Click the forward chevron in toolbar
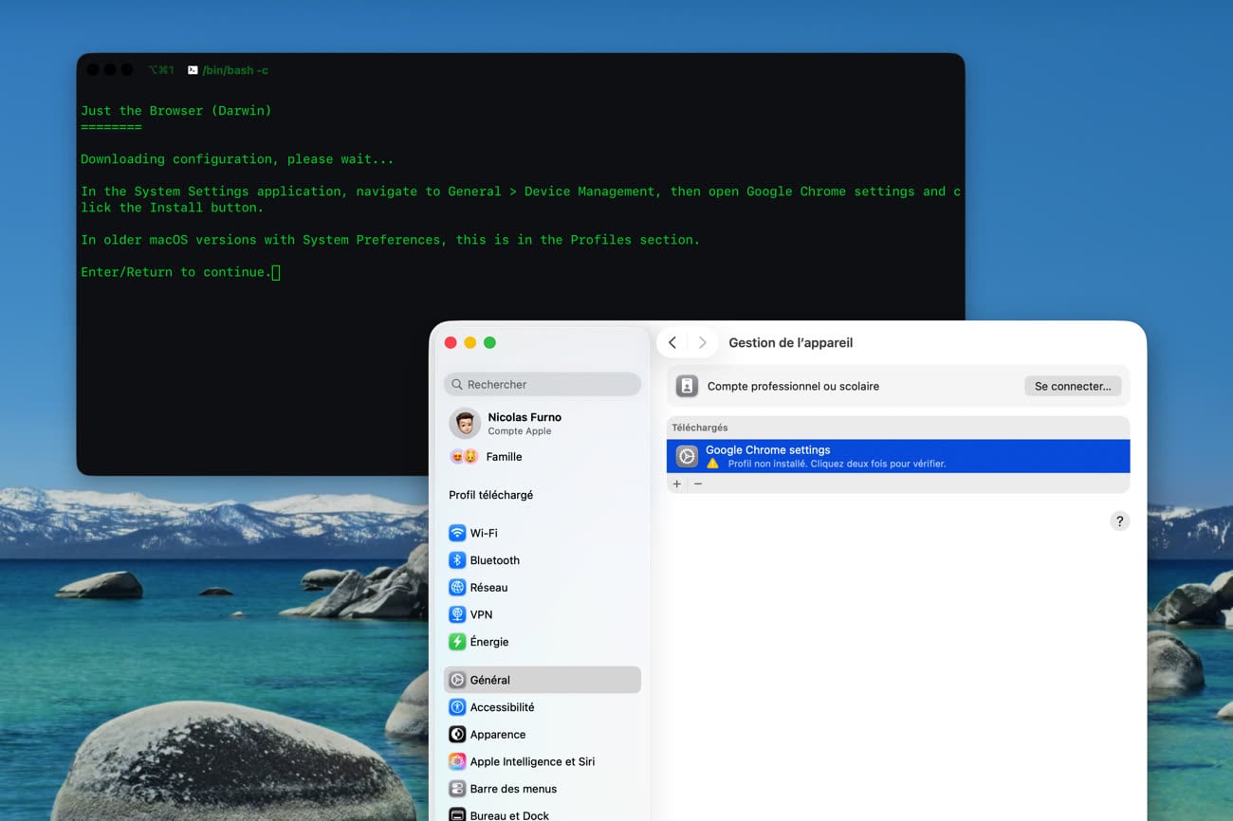1233x821 pixels. pos(702,343)
